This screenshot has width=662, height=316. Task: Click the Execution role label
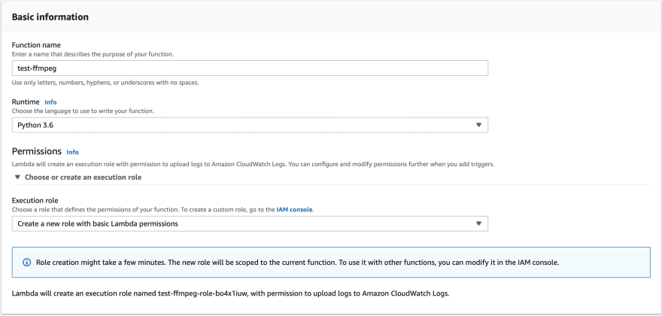pos(35,201)
